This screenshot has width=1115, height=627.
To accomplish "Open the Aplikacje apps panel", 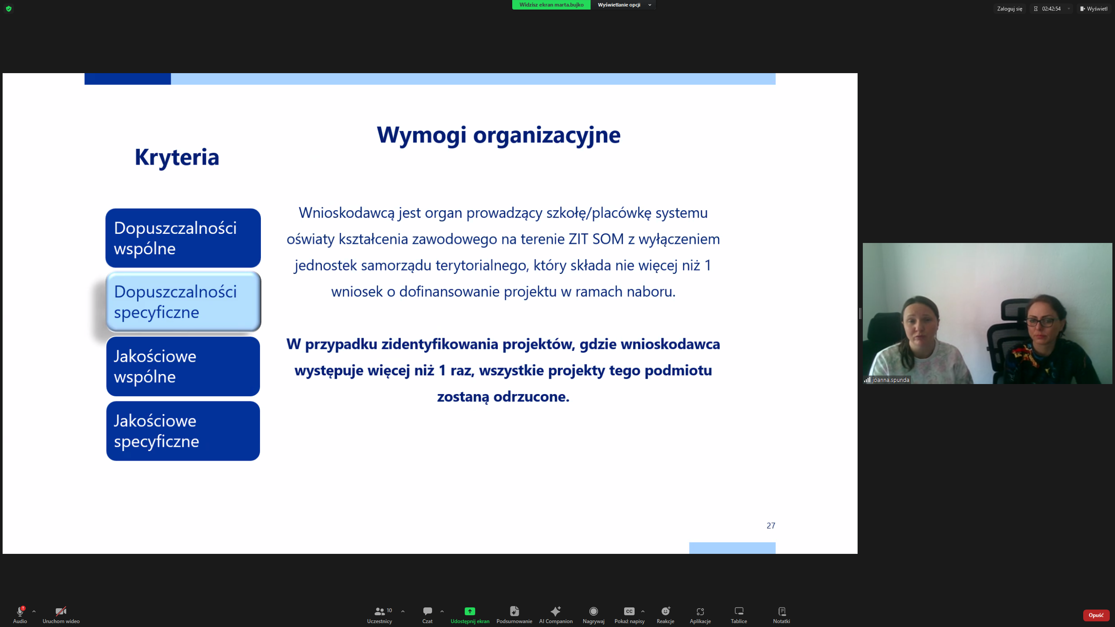I will (700, 614).
